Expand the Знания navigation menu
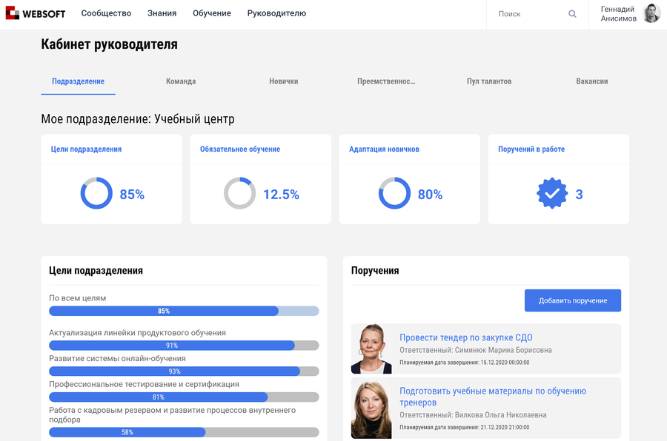This screenshot has height=441, width=667. pos(162,13)
